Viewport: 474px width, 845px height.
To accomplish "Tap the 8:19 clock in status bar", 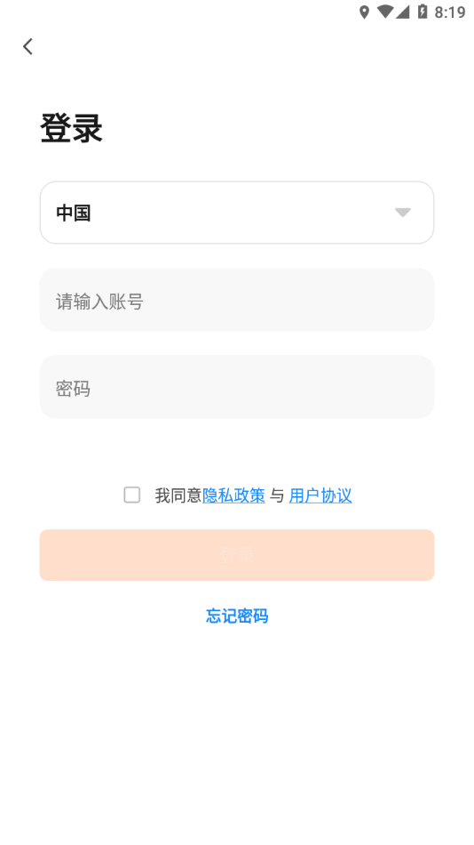I will click(450, 12).
